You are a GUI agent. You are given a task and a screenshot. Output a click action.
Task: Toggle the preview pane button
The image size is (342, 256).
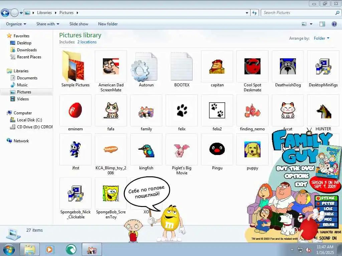322,24
